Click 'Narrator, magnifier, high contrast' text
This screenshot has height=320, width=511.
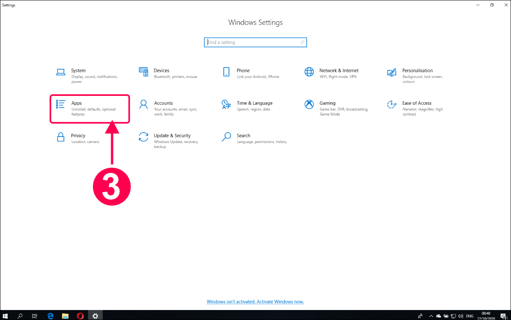[422, 111]
